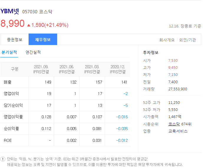Screen dimensions: 203x168
Task: Click the 매출 value 149
Action: tap(48, 82)
